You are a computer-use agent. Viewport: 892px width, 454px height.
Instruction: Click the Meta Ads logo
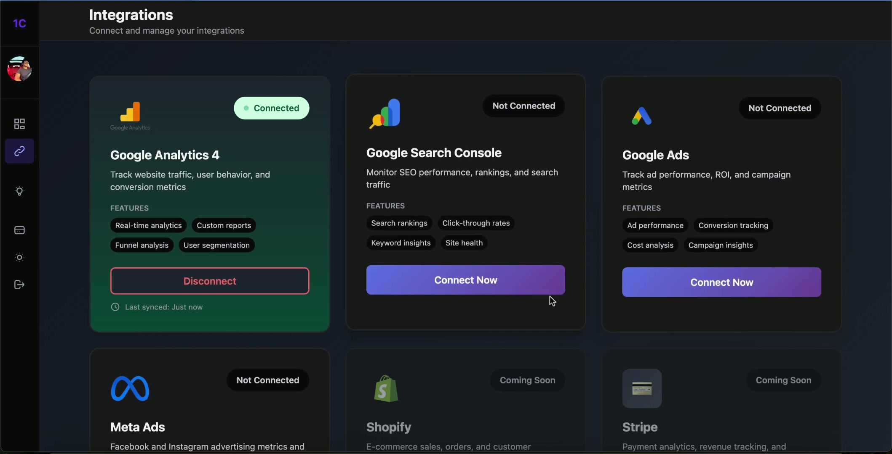click(x=130, y=388)
